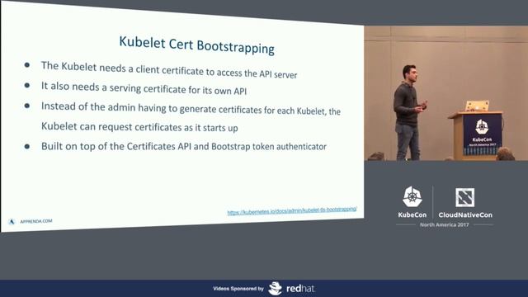Click the CloudNativeCon square logo icon
The image size is (528, 297).
[x=464, y=197]
